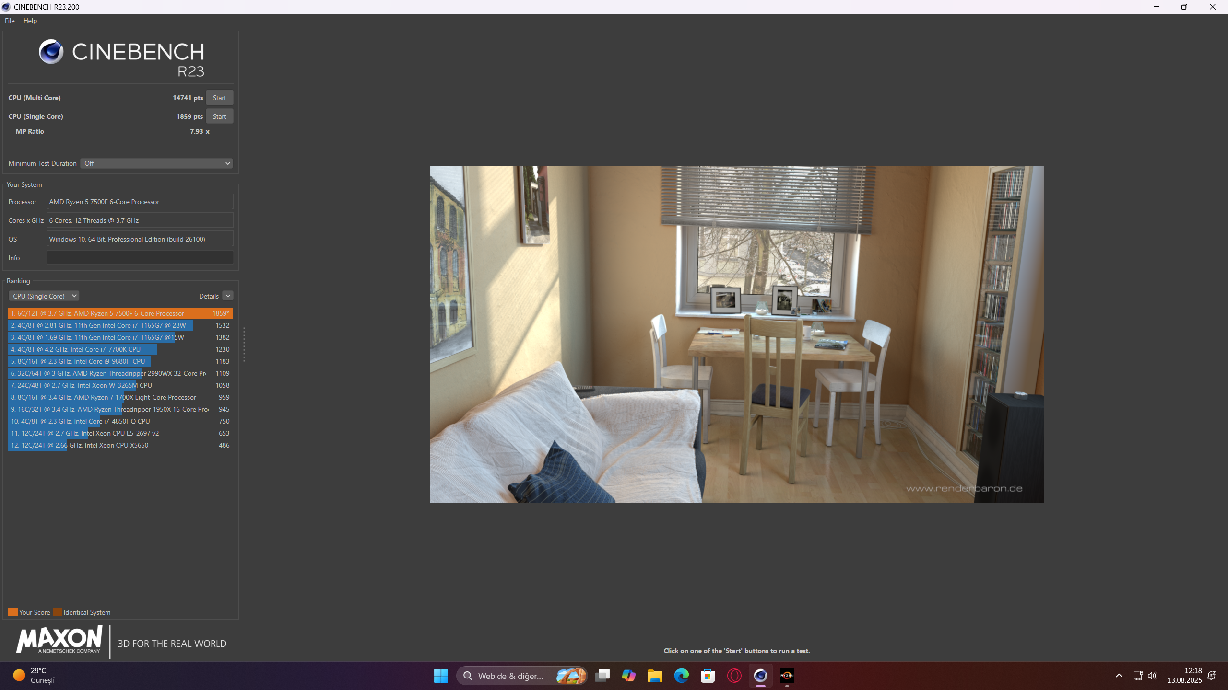
Task: Select the Ryzen 5 7500F ranking row
Action: 120,313
